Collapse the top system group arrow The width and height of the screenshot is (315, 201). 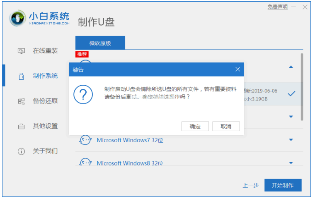291,67
